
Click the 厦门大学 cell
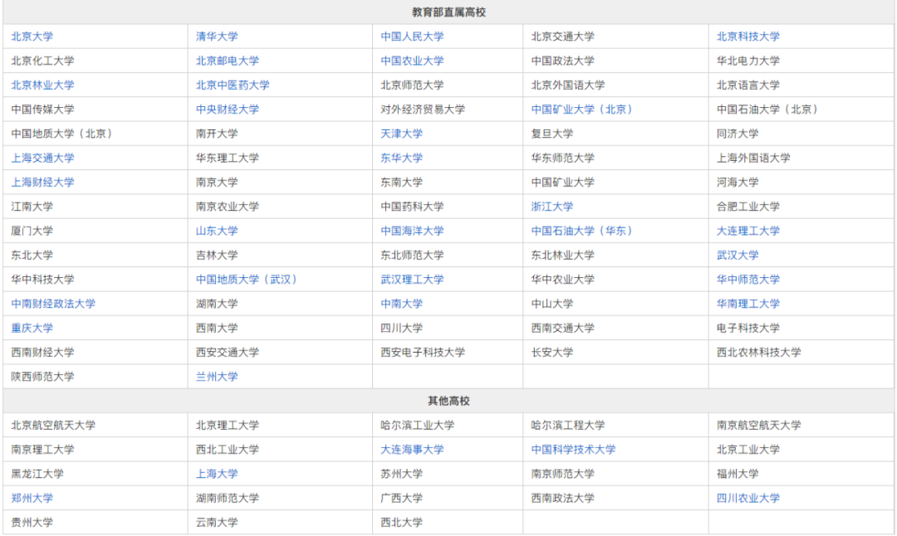tap(95, 231)
